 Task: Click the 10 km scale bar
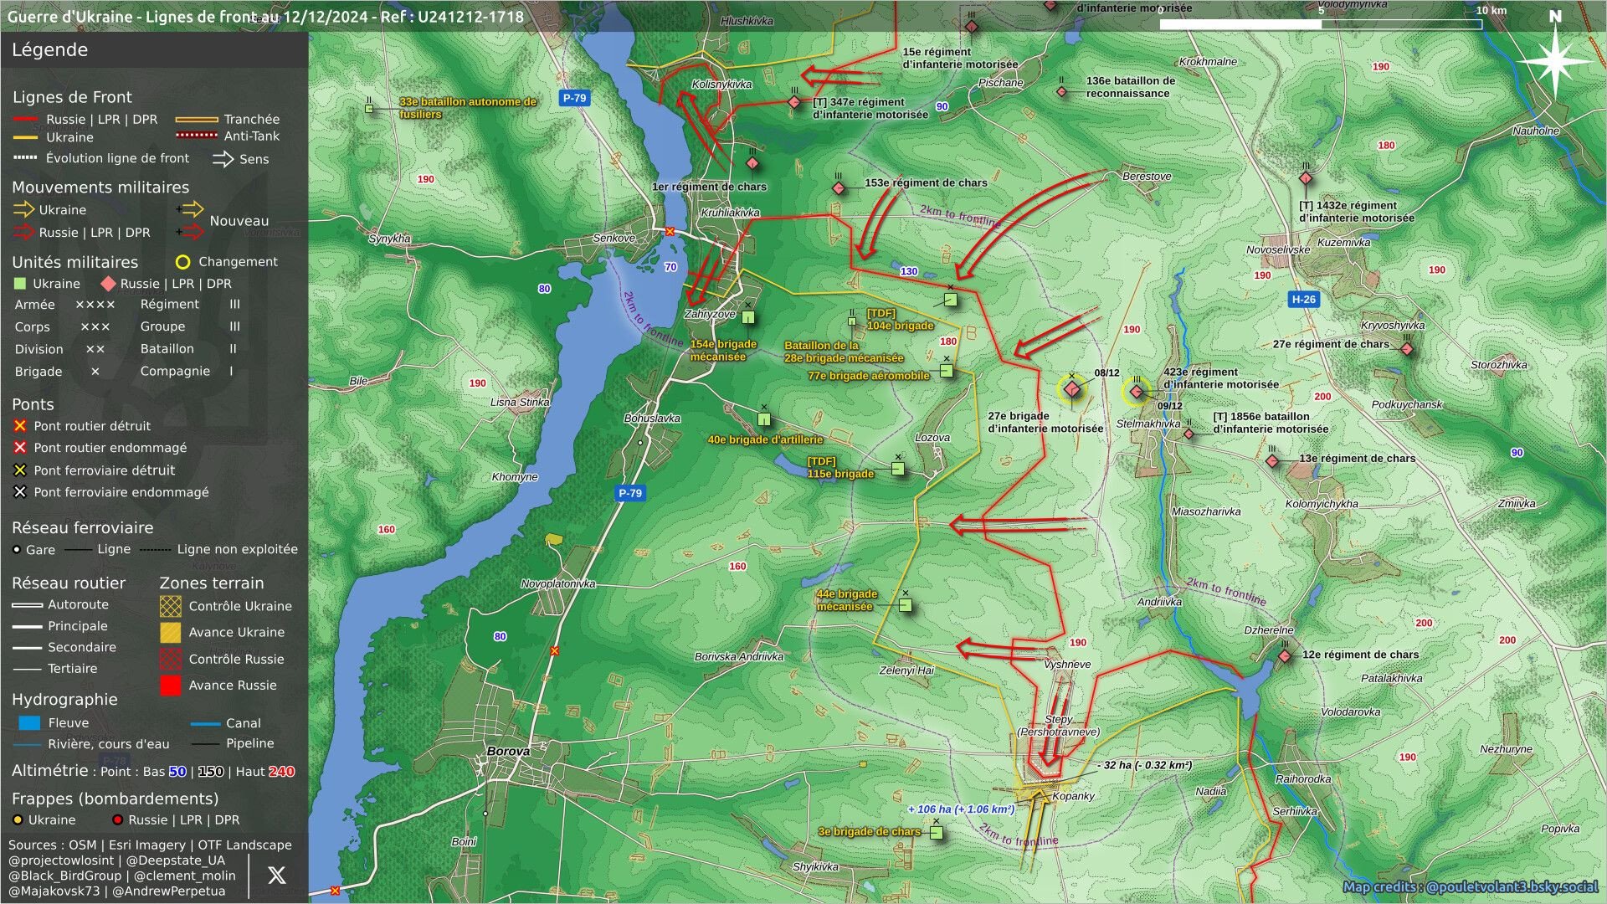tap(1321, 24)
